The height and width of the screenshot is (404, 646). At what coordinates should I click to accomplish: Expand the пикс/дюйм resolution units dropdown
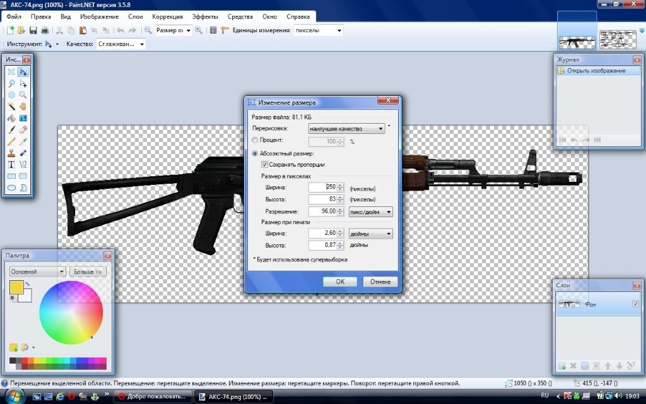pos(371,212)
